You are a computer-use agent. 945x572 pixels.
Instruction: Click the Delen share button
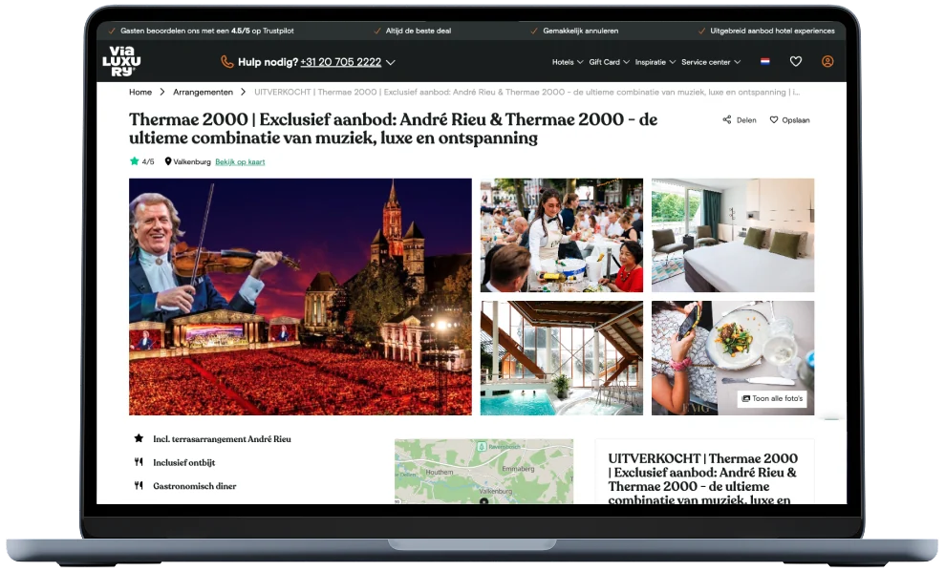pyautogui.click(x=740, y=119)
